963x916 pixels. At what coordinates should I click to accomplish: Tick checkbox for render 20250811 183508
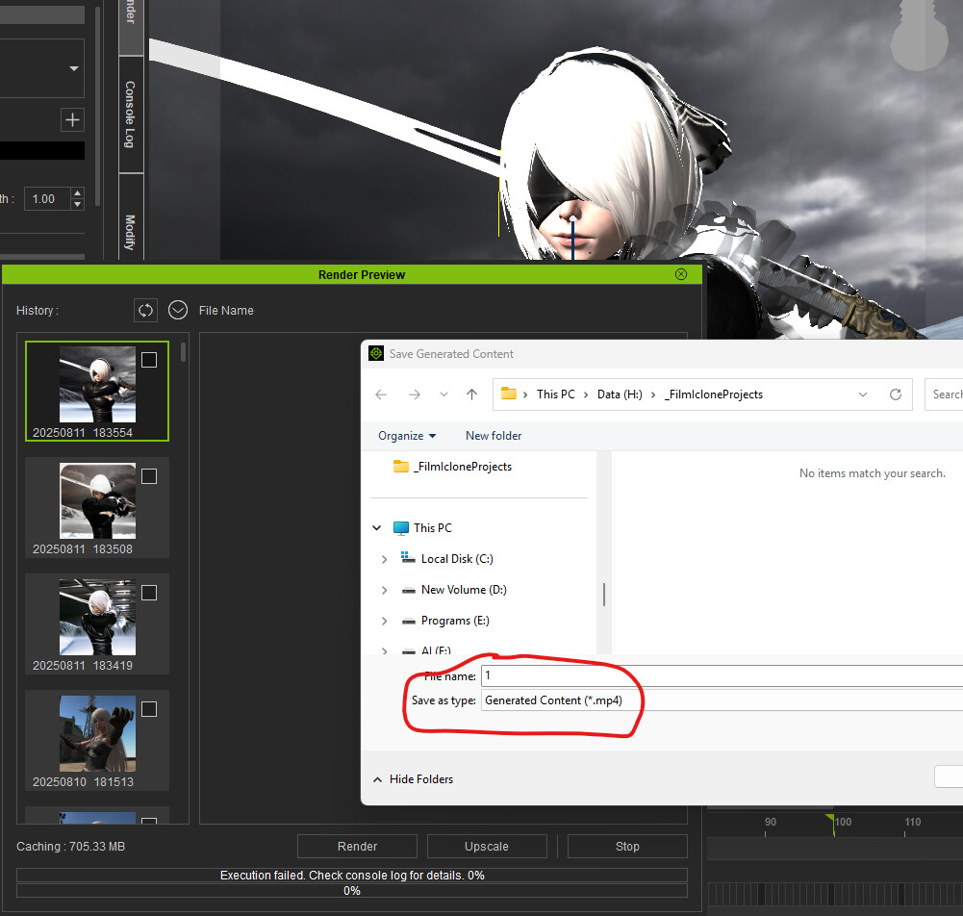(x=149, y=476)
